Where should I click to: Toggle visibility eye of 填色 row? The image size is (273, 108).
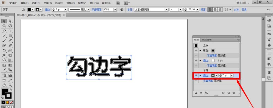click(196, 51)
